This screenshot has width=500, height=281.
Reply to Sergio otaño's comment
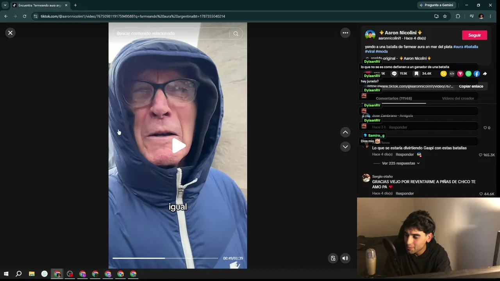[x=405, y=194]
